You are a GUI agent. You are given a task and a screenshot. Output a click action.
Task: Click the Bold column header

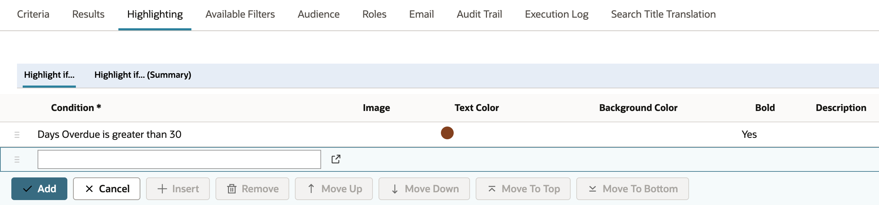pos(765,108)
